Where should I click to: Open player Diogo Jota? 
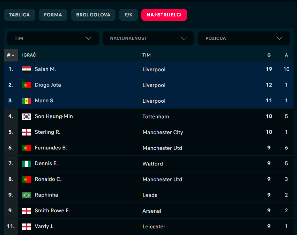(48, 85)
